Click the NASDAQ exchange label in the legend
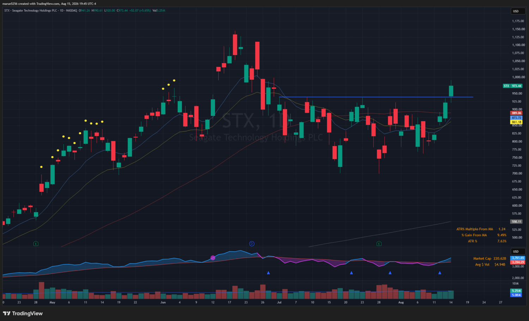This screenshot has width=529, height=321. (72, 11)
